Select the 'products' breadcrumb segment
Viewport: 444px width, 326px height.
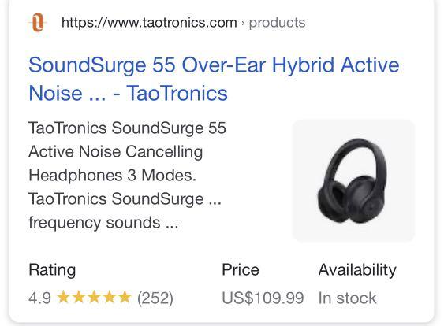277,23
